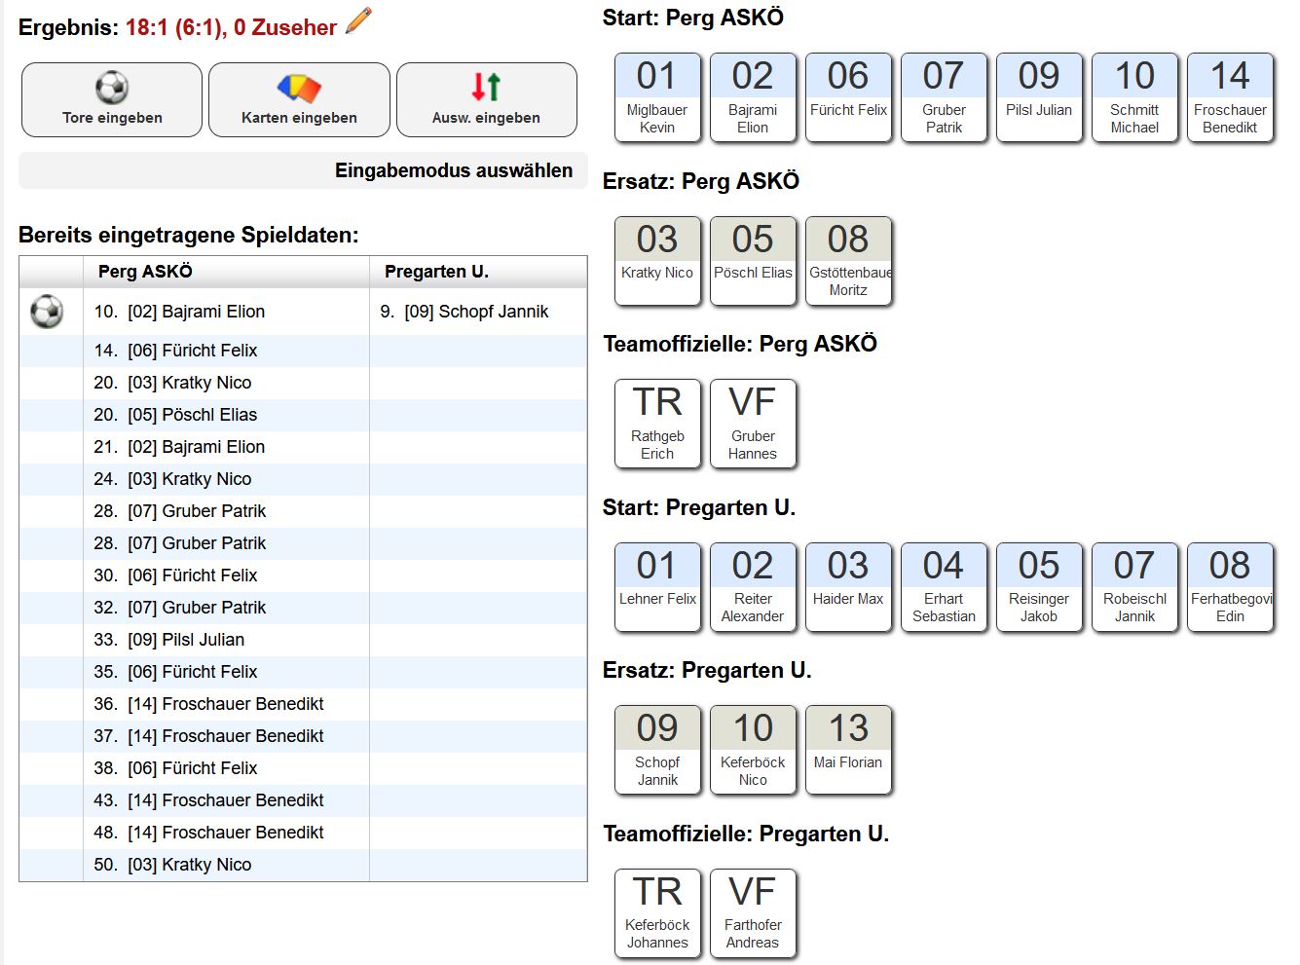Click goal entry 43. [14] Froschauer Benedikt
1300x965 pixels.
(208, 800)
